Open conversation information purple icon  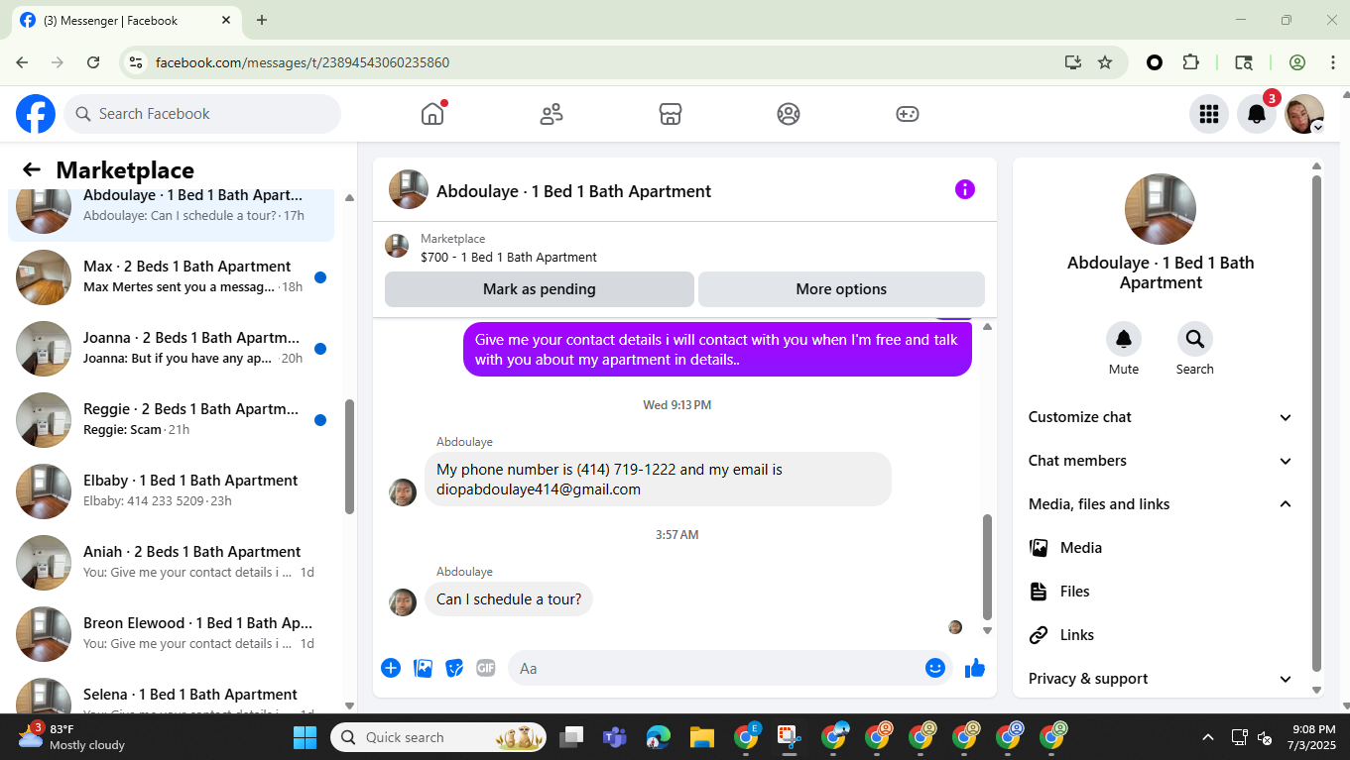[x=965, y=189]
